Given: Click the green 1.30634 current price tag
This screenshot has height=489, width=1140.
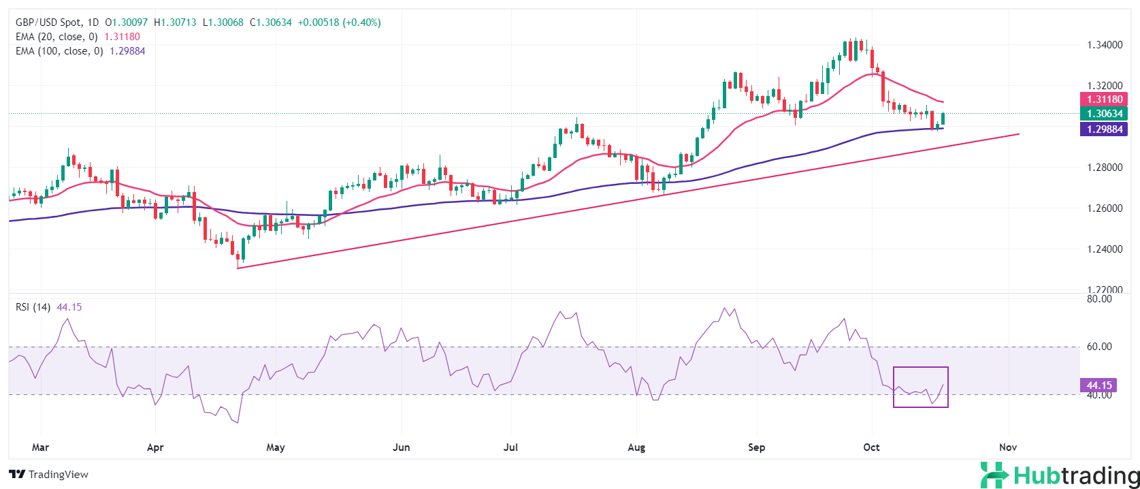Looking at the screenshot, I should [1104, 114].
